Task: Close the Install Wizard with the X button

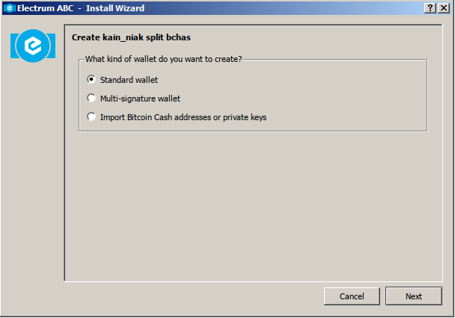Action: (x=444, y=8)
